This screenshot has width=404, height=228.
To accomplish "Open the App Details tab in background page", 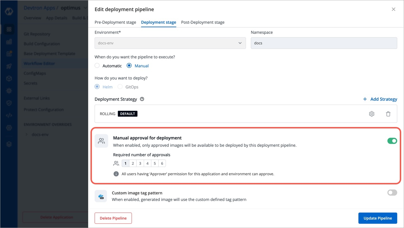I will (x=57, y=18).
